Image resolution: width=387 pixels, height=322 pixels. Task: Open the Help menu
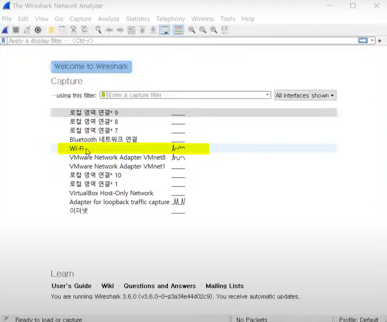point(248,19)
